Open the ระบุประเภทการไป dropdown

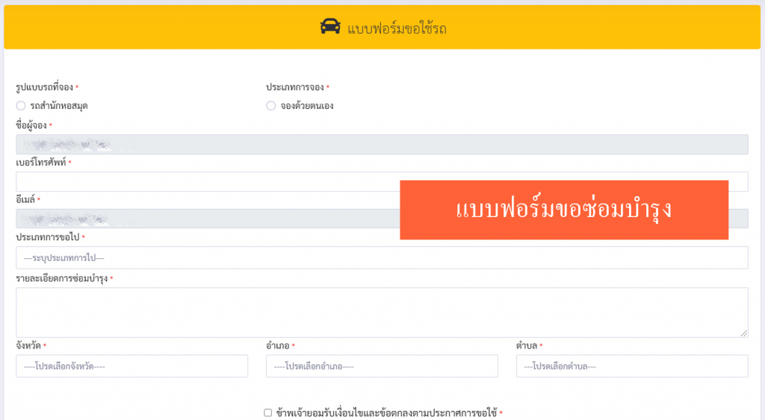pyautogui.click(x=382, y=257)
